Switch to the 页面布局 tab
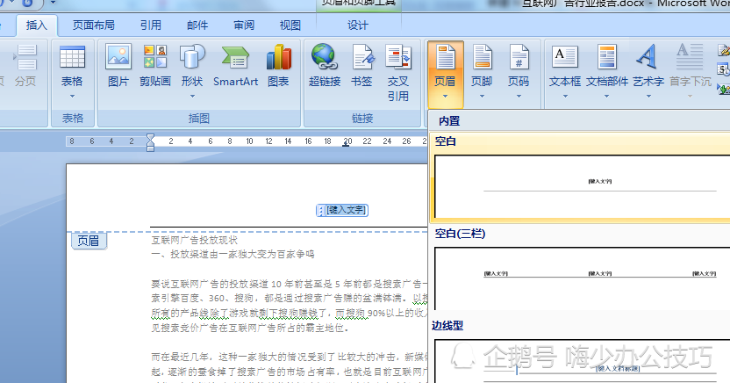The width and height of the screenshot is (730, 383). [x=94, y=25]
